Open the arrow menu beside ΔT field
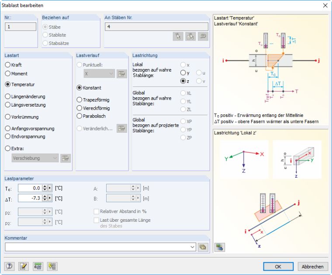 50,198
